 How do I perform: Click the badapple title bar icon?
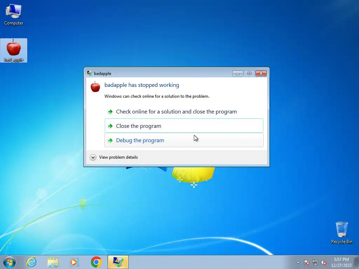[89, 73]
